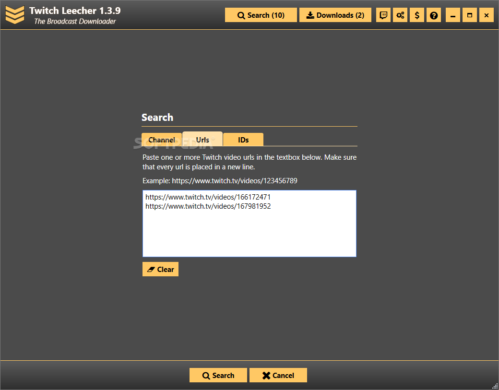Switch to the Channel tab
This screenshot has width=499, height=390.
click(162, 140)
